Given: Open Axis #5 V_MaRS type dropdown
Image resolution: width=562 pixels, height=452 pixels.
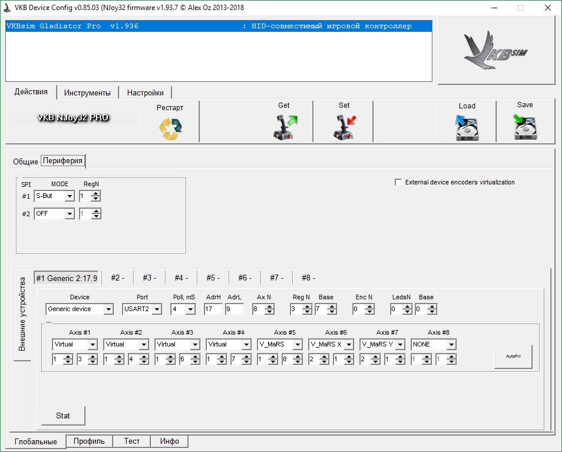Looking at the screenshot, I should tap(298, 345).
